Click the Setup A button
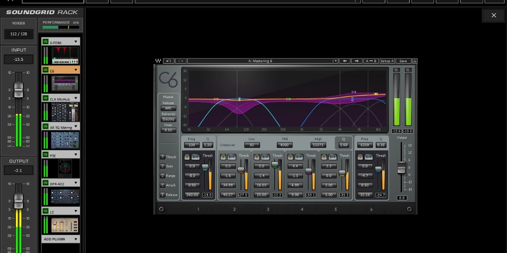Screen dimensions: 507x253 [x=387, y=61]
